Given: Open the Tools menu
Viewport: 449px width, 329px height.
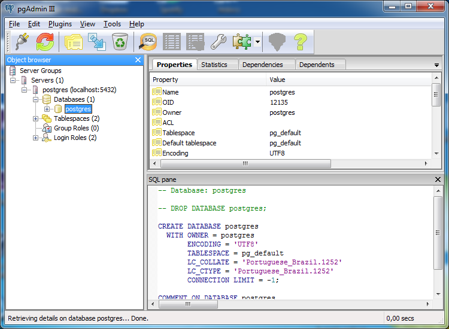Looking at the screenshot, I should coord(112,24).
